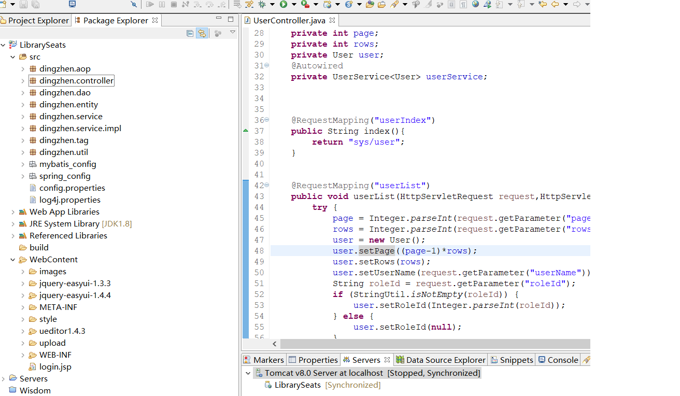Select the Package Explorer tab
Viewport: 680px width, 396px height.
click(x=116, y=20)
